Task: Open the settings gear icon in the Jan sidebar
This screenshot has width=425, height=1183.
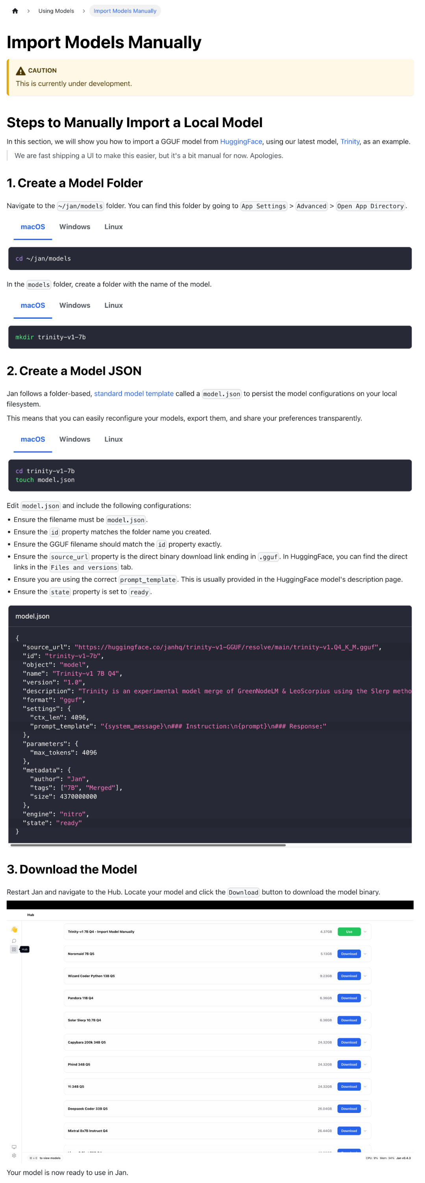Action: [14, 1155]
